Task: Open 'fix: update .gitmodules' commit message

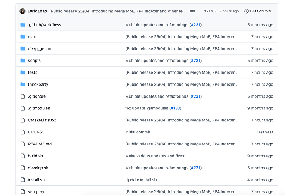Action: pos(147,108)
